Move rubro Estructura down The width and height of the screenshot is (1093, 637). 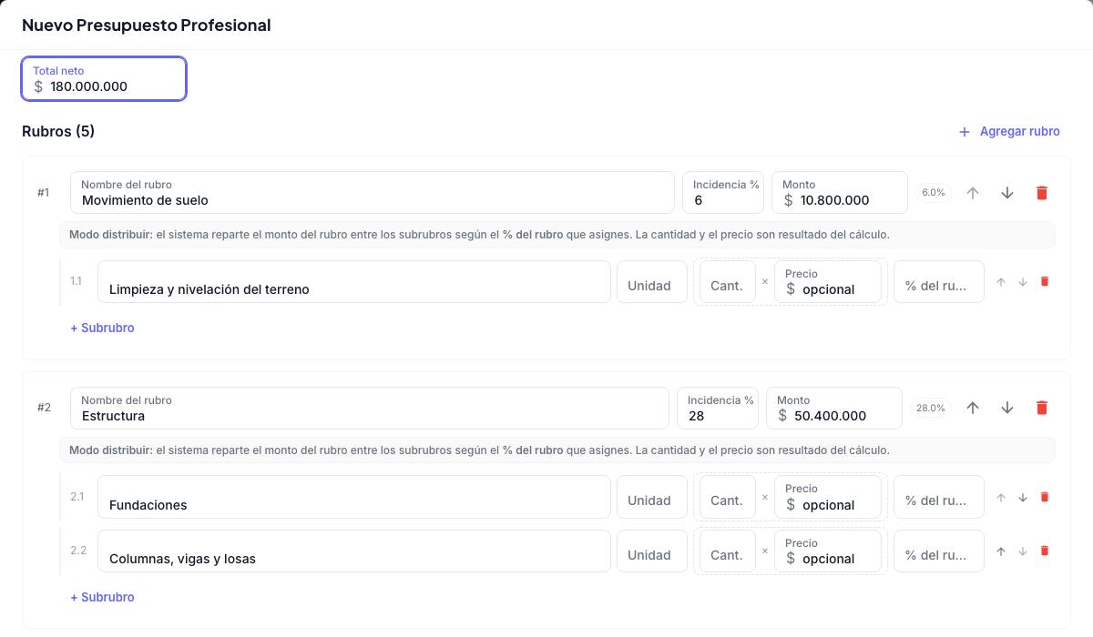pyautogui.click(x=1007, y=408)
